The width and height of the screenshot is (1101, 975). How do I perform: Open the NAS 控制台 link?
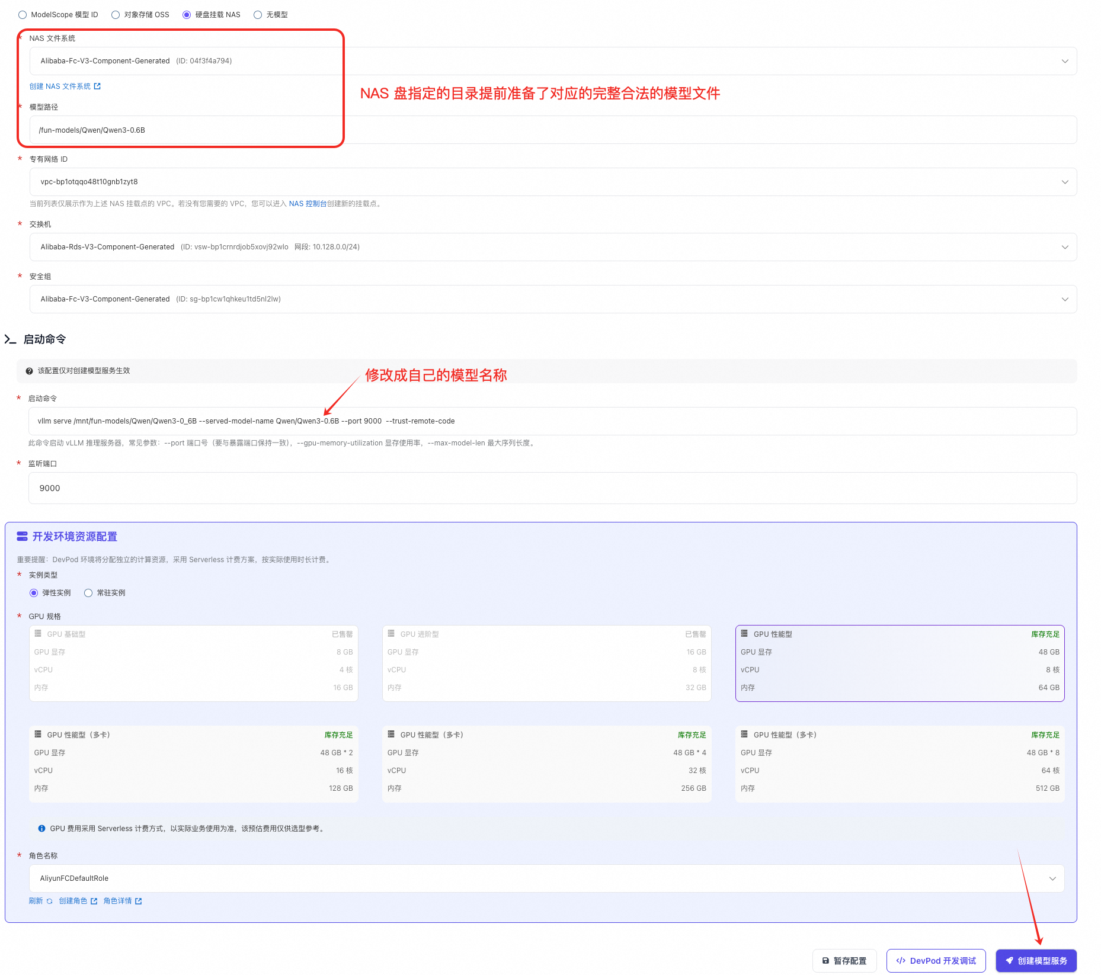(308, 204)
